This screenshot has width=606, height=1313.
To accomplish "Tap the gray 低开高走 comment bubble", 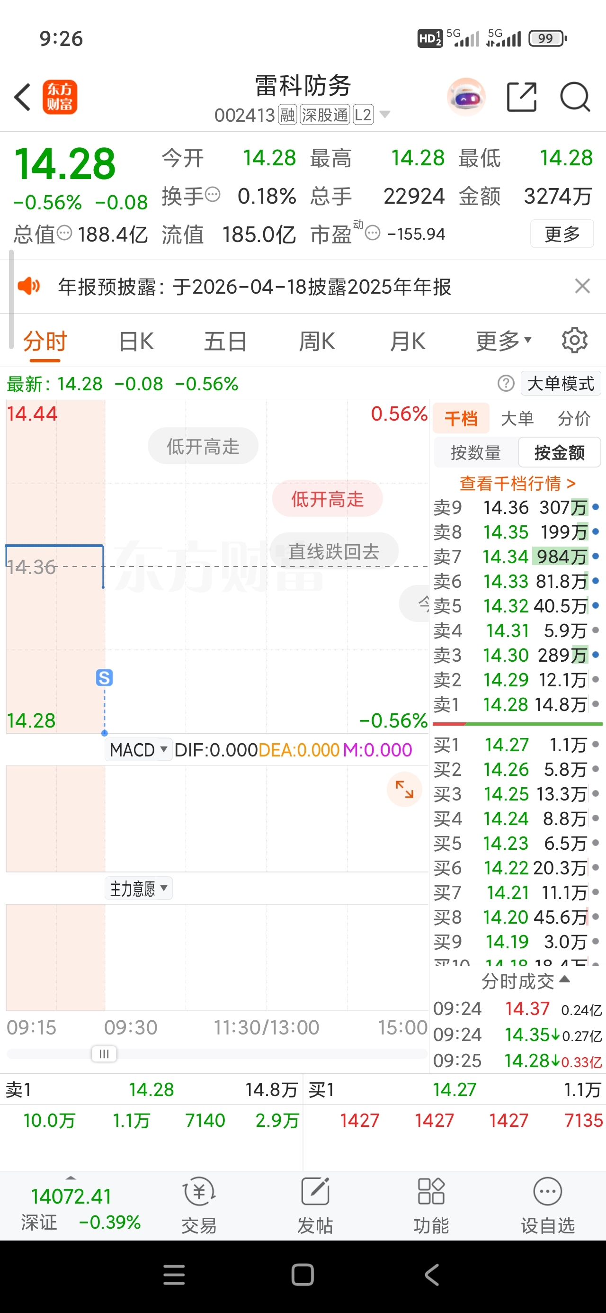I will pyautogui.click(x=203, y=446).
